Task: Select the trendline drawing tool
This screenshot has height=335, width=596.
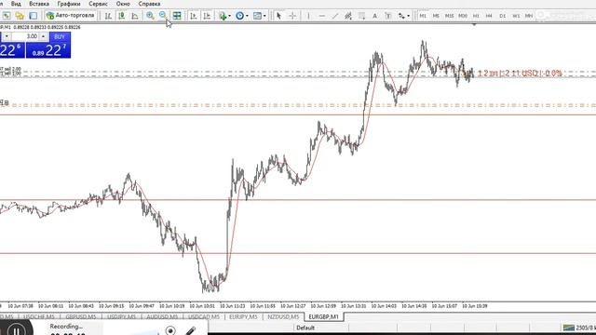Action: pyautogui.click(x=335, y=16)
